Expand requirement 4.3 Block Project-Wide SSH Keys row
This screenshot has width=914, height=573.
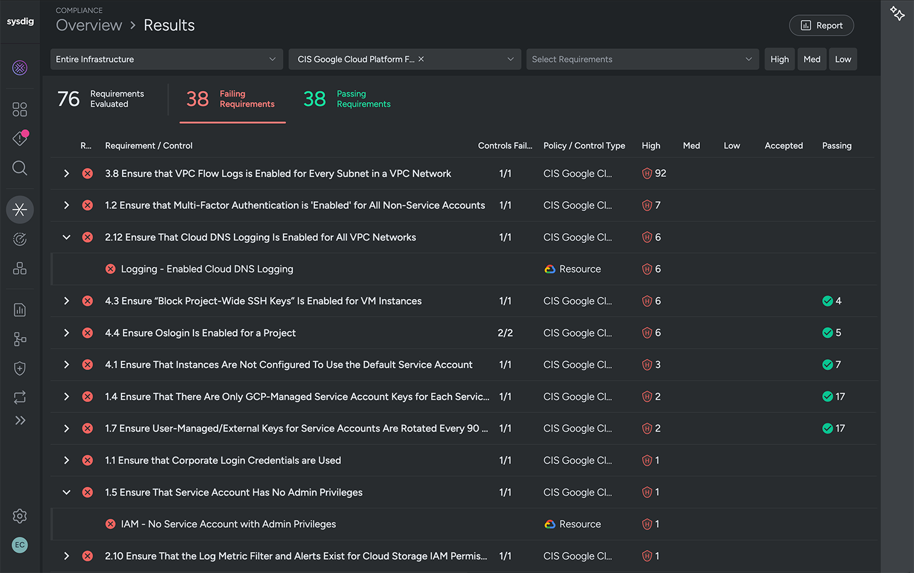(66, 301)
